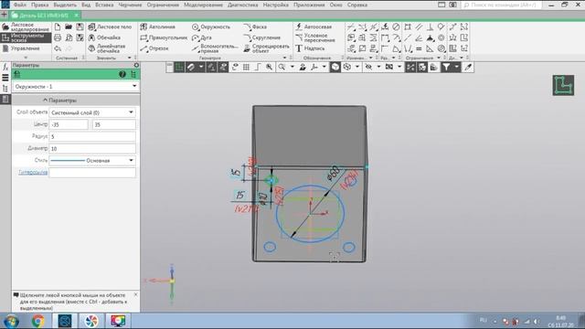Select the Автолиния tool
Image resolution: width=585 pixels, height=329 pixels.
[158, 27]
